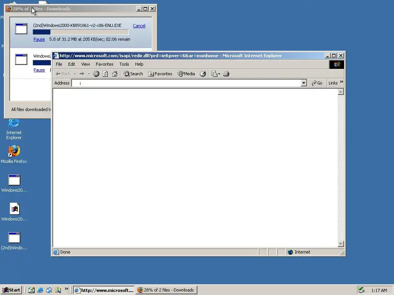The width and height of the screenshot is (394, 295).
Task: Open the Search pane in Internet Explorer
Action: coord(133,74)
